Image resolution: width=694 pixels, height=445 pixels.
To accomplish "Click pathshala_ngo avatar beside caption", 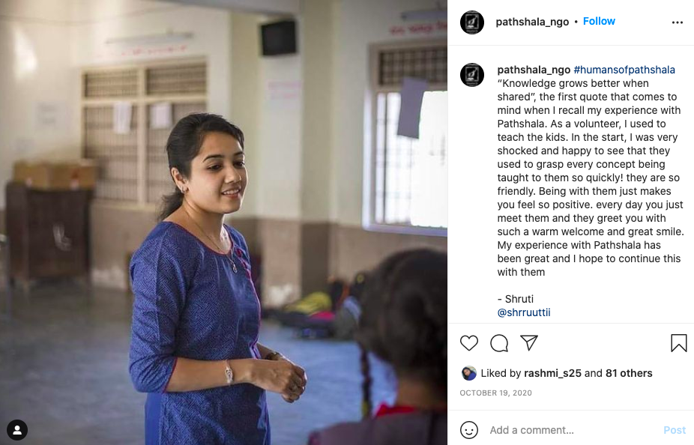I will (x=472, y=75).
